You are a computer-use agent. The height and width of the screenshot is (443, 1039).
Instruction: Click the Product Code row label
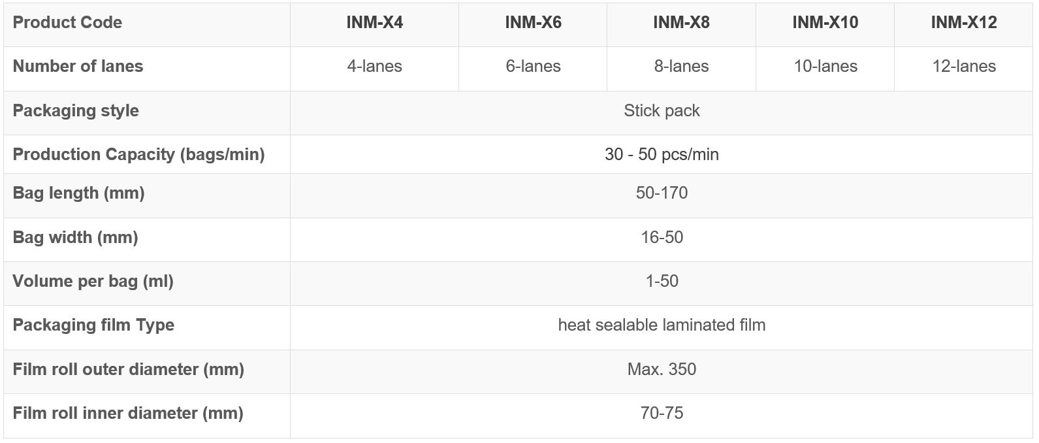67,23
